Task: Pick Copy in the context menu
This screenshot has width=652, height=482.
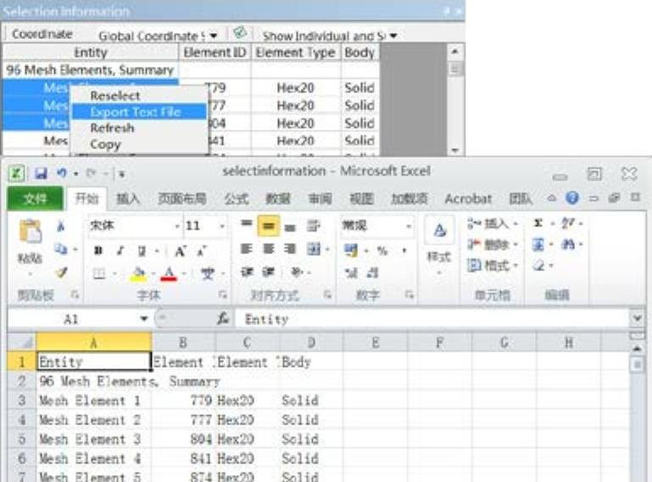Action: [x=106, y=144]
